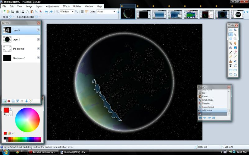The height and width of the screenshot is (155, 249).
Task: Toggle the rulers icon
Action: pyautogui.click(x=87, y=11)
